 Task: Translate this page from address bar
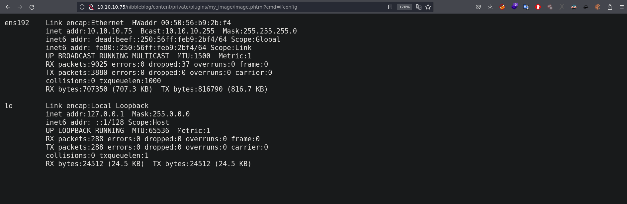point(418,7)
